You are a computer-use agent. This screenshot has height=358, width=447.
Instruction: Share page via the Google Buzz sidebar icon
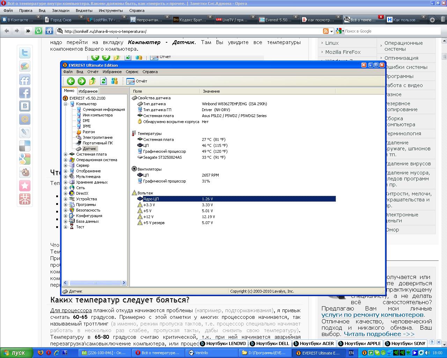click(25, 66)
